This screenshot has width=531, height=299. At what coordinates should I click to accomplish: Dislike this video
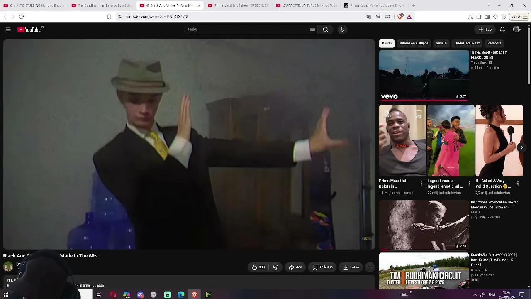click(275, 267)
